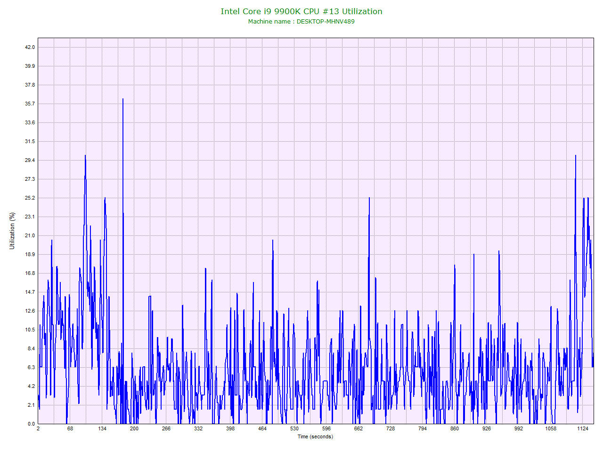
Task: Pick the 728 seconds time tick
Action: 391,428
